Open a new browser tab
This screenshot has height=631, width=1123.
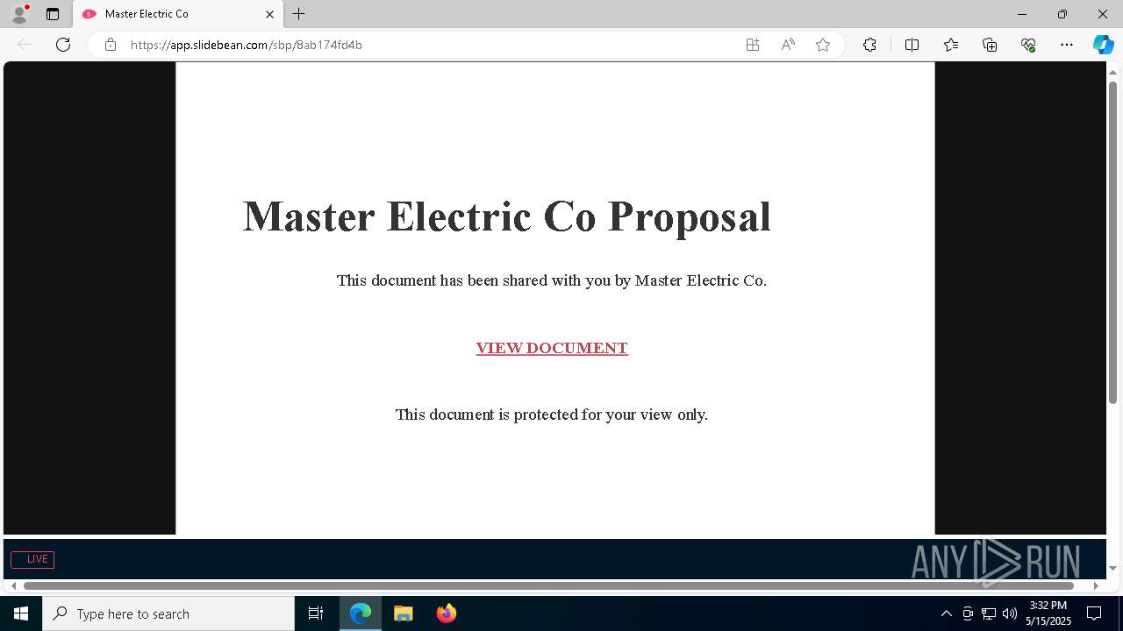pyautogui.click(x=299, y=14)
